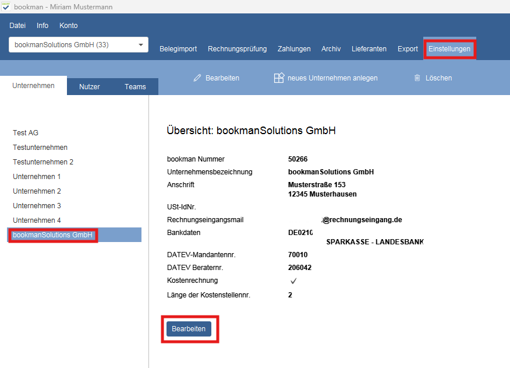Open the Export section
Screen dimensions: 510x368
[408, 49]
